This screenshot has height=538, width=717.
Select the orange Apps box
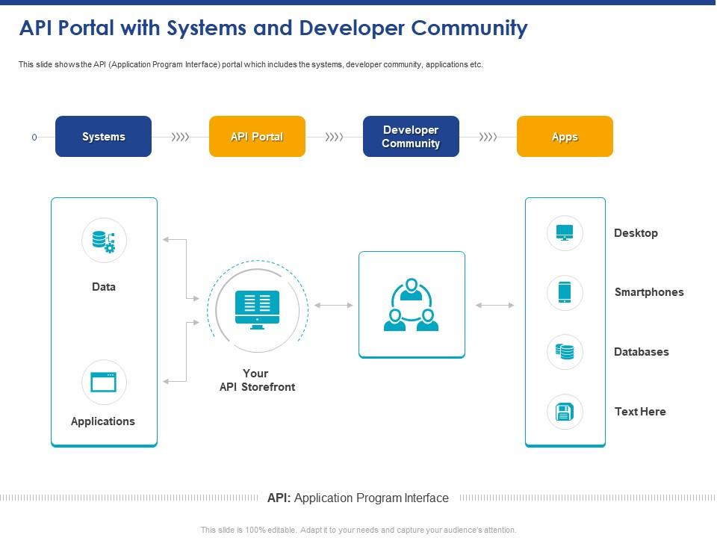[565, 137]
